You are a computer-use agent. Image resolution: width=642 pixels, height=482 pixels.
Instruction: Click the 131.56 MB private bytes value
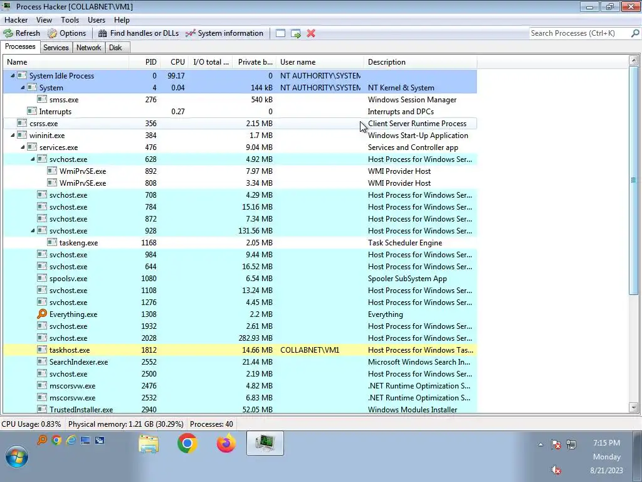click(x=256, y=231)
